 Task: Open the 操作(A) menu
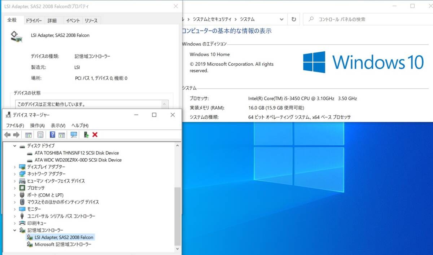[x=38, y=126]
